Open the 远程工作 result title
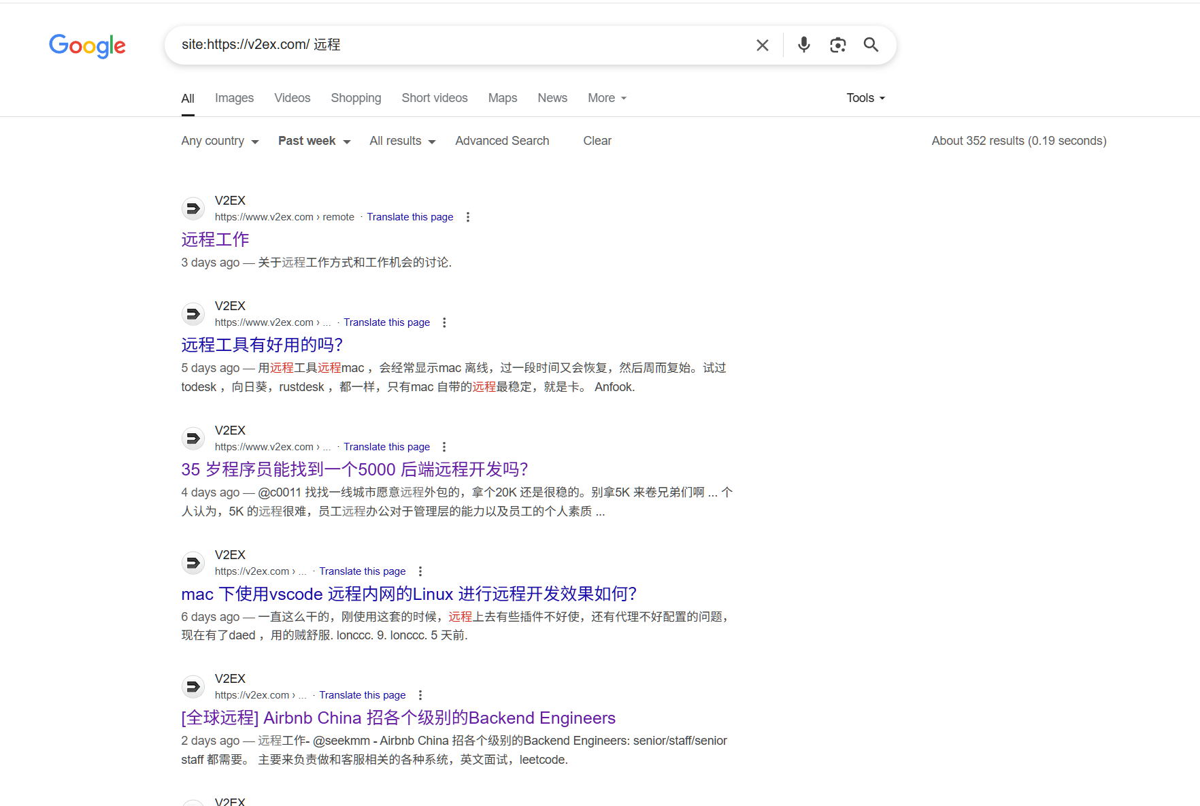1200x806 pixels. pyautogui.click(x=215, y=239)
